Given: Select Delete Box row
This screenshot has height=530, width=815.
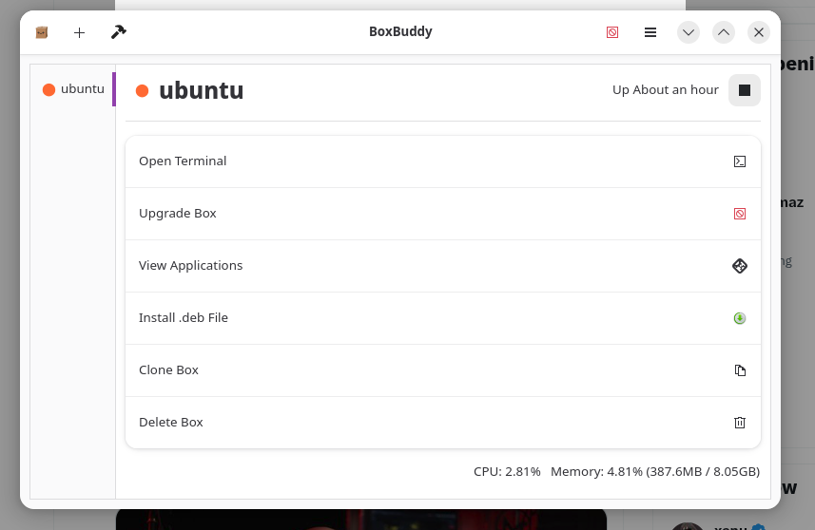Looking at the screenshot, I should pyautogui.click(x=443, y=423).
